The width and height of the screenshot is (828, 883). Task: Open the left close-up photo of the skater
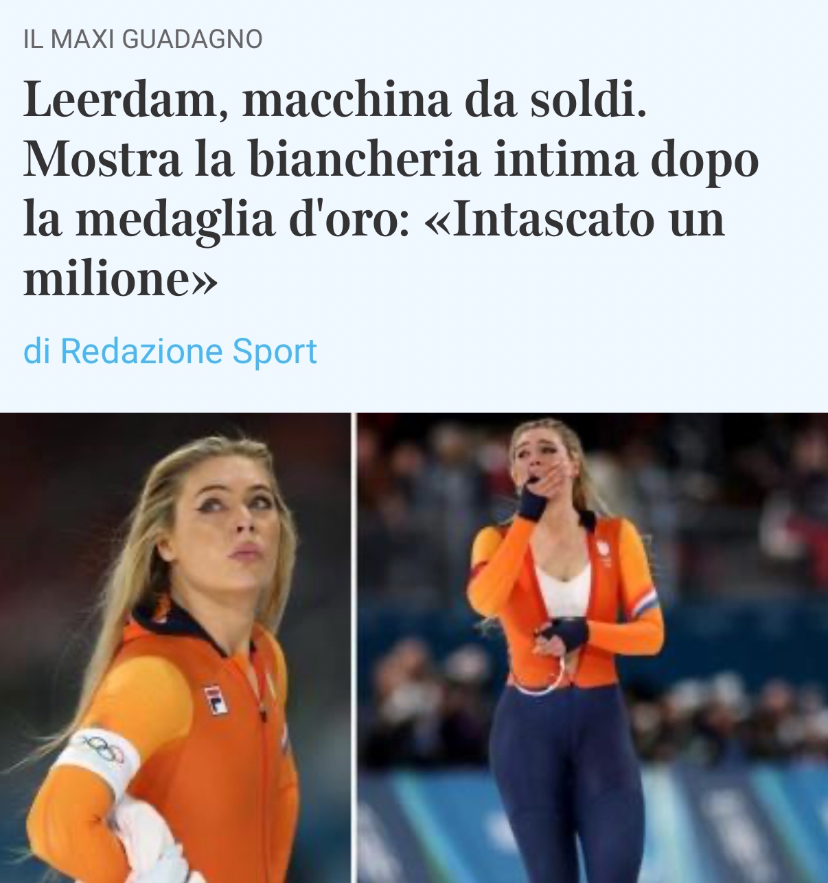tap(176, 647)
